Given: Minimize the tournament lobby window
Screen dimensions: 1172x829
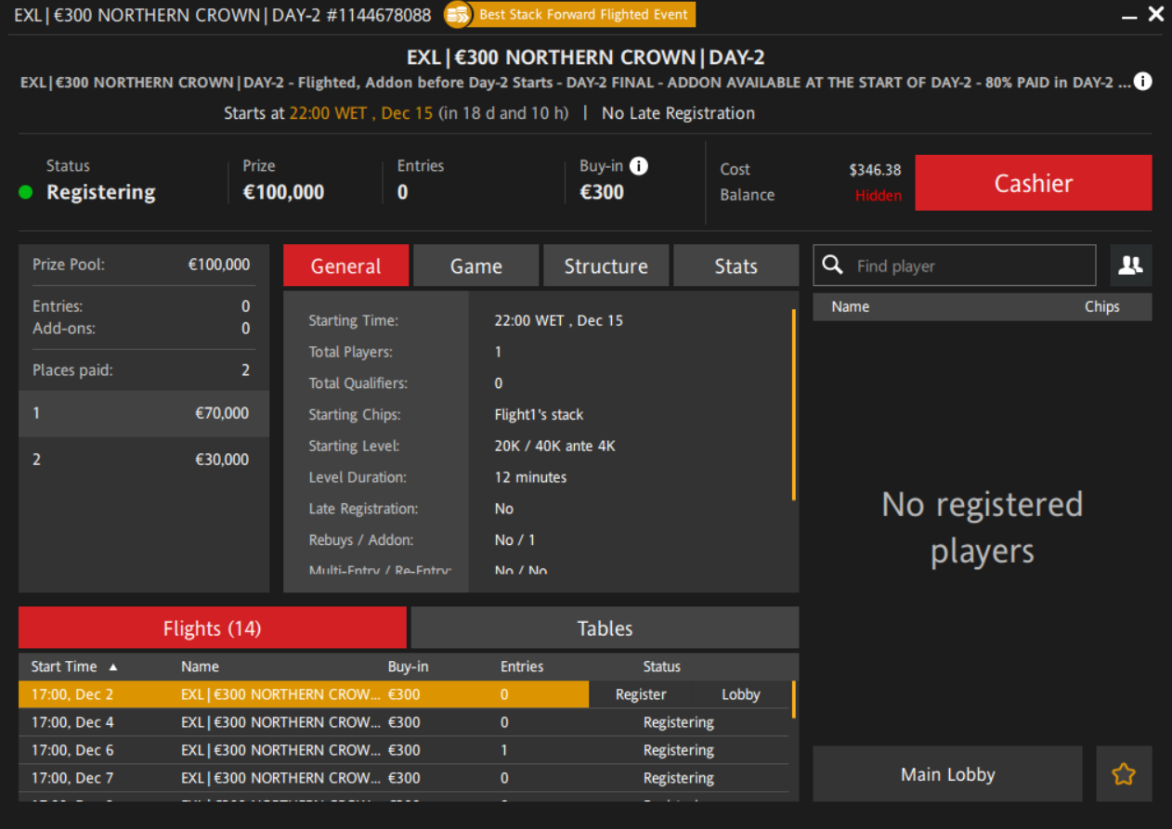Looking at the screenshot, I should point(1129,16).
